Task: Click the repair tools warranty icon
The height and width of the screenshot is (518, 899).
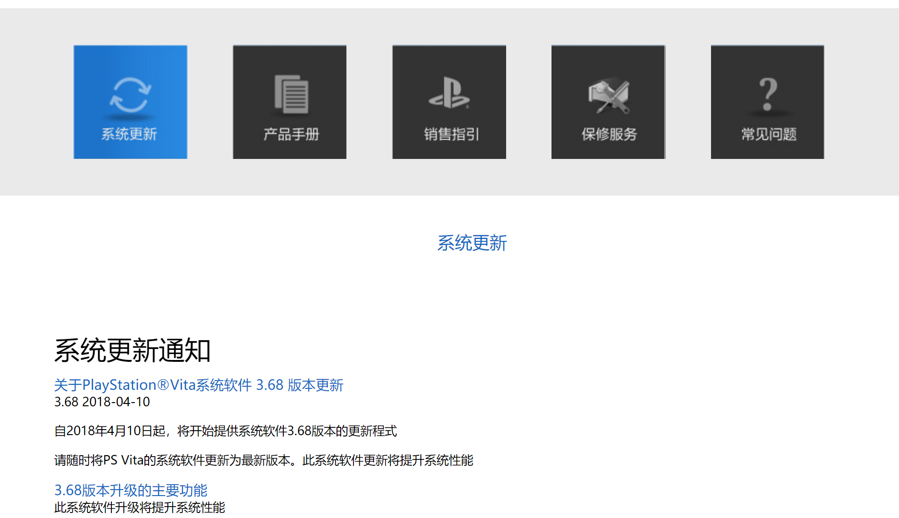Action: point(608,96)
